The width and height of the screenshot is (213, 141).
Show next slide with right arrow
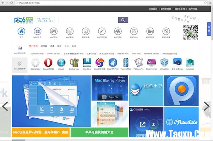coord(207,106)
